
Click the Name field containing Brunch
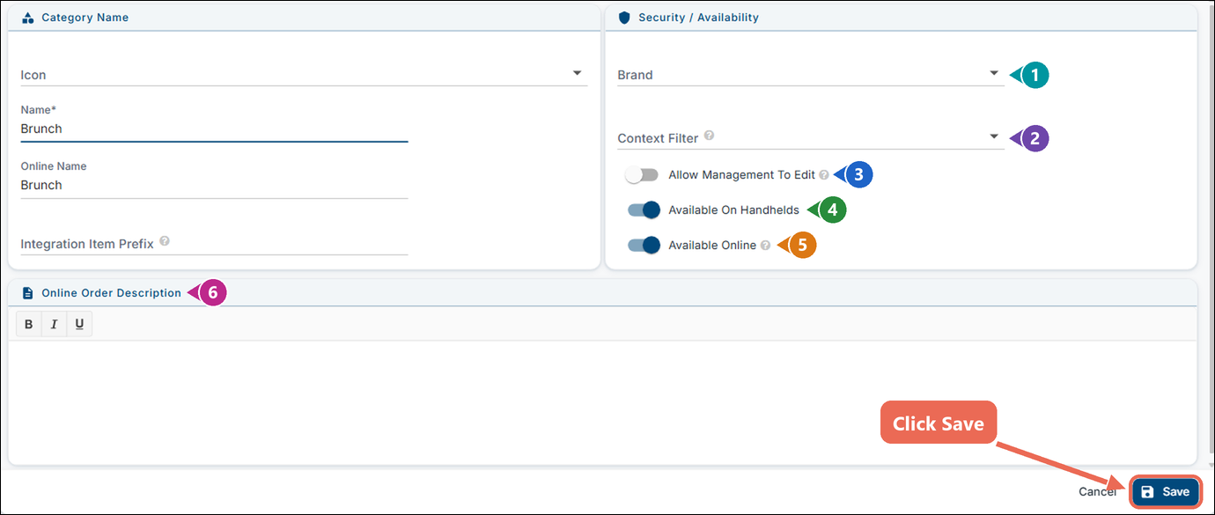coord(214,129)
